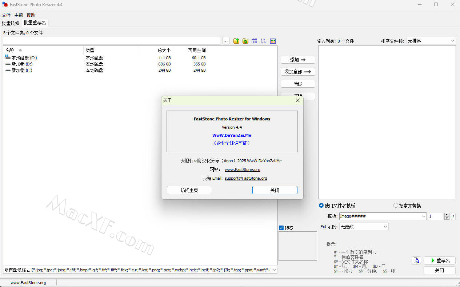Click the rename preview magnifier icon

(416, 260)
